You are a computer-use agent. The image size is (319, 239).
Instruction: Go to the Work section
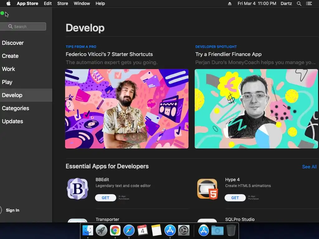(x=8, y=69)
